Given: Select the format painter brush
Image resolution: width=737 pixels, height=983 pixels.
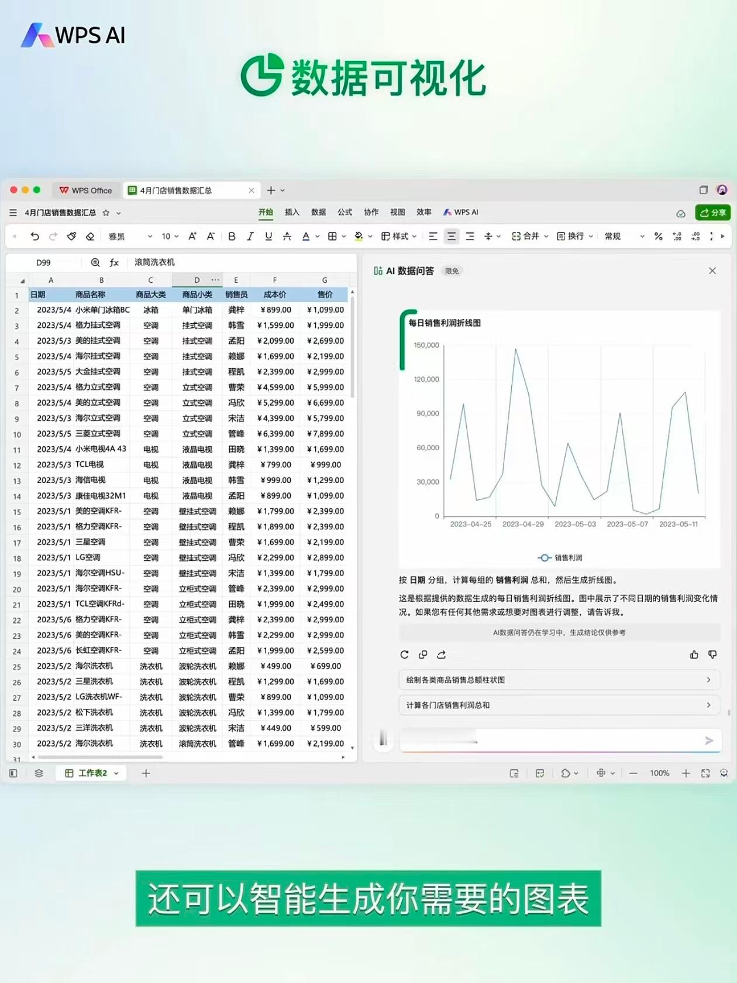Looking at the screenshot, I should tap(71, 236).
